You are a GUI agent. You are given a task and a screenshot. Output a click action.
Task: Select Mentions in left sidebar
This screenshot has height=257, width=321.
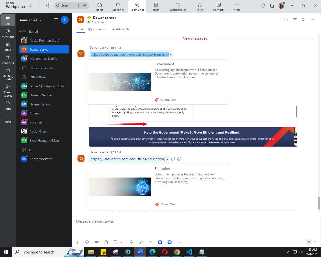point(8,33)
